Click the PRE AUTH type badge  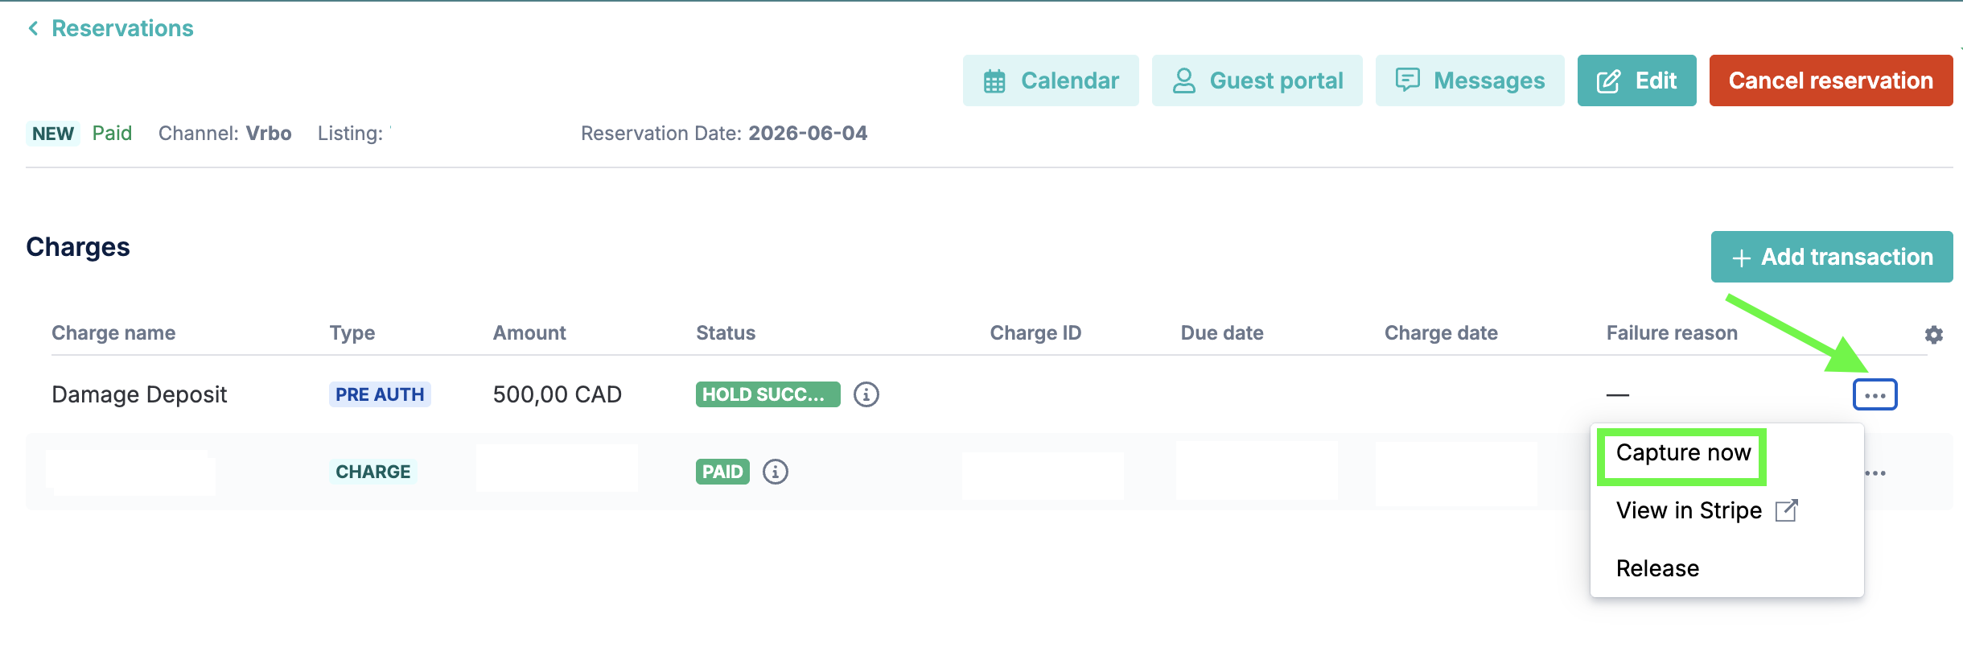coord(380,394)
